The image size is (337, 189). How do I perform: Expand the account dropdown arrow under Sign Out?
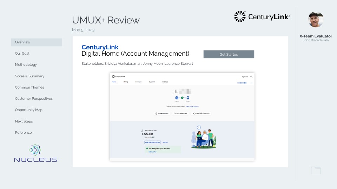(251, 83)
